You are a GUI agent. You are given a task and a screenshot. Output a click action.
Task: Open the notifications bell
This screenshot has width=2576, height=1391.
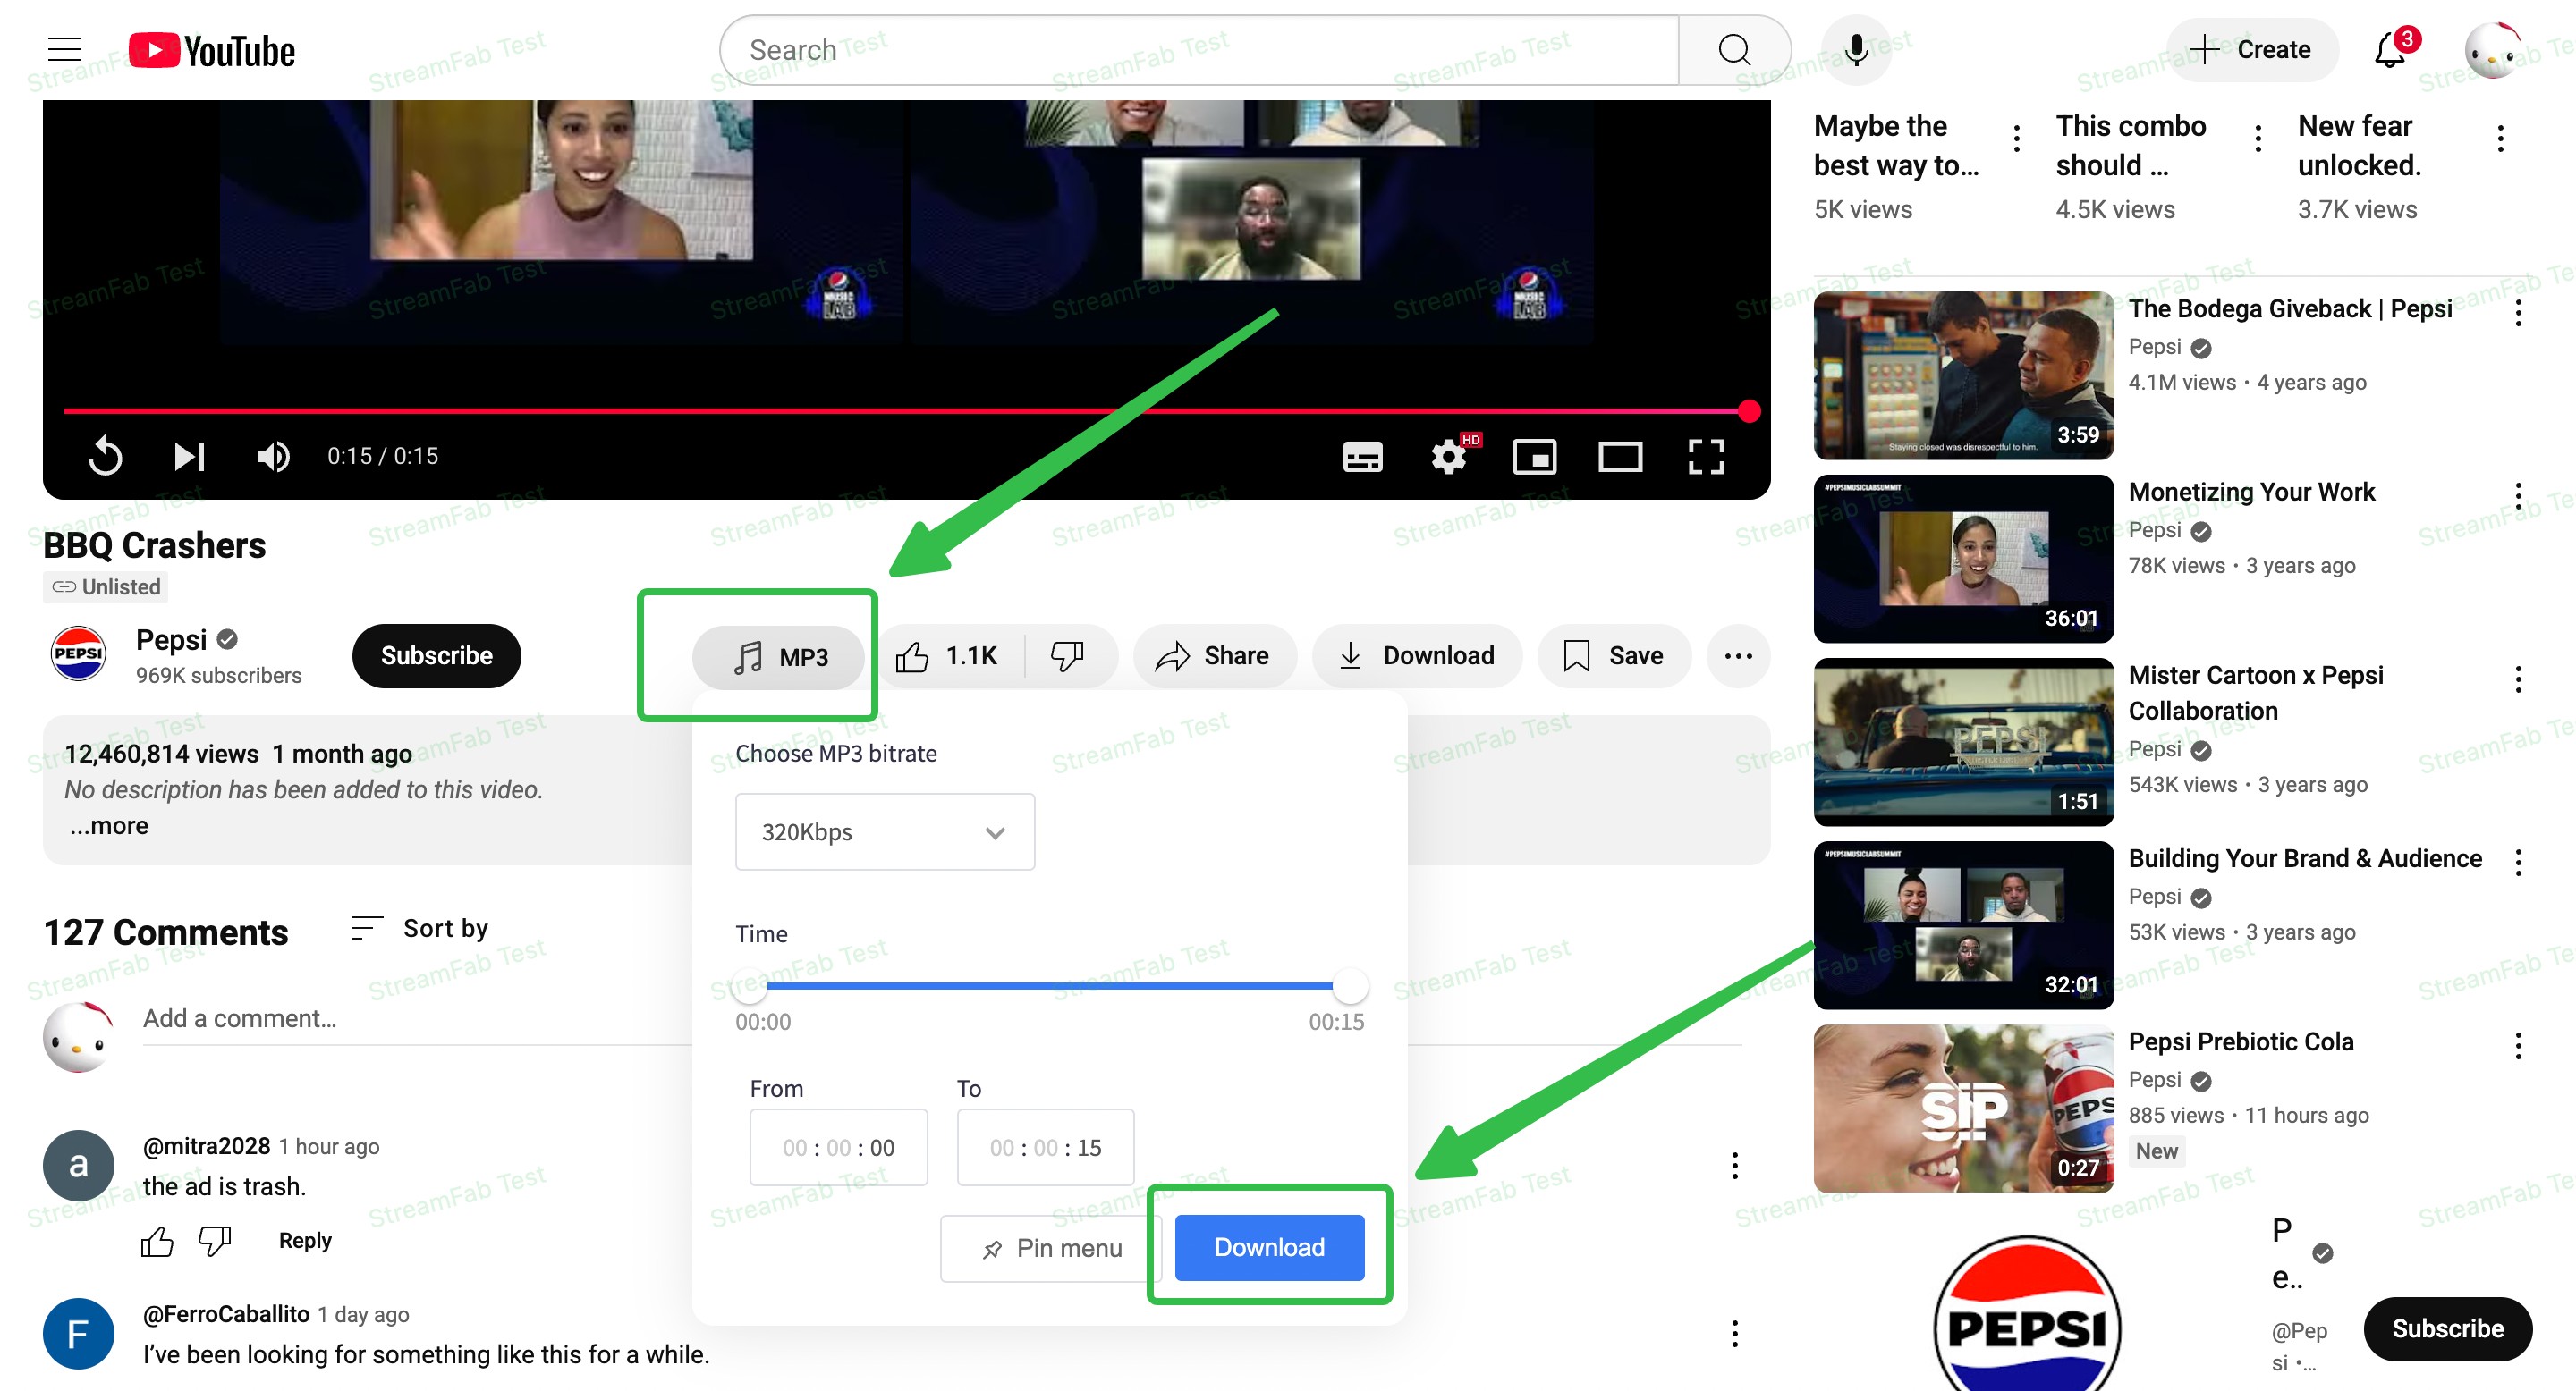pyautogui.click(x=2392, y=50)
